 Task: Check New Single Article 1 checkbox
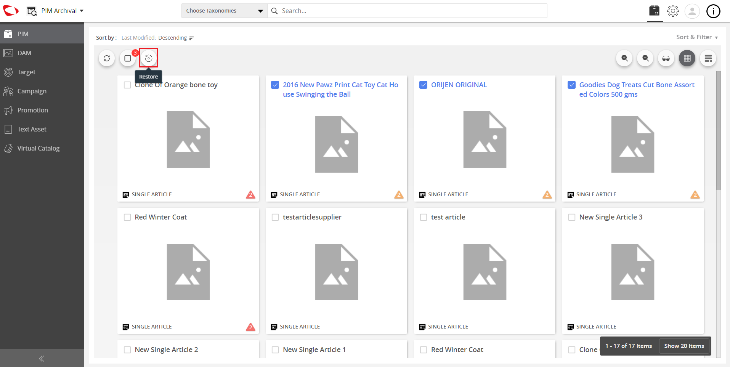(275, 350)
